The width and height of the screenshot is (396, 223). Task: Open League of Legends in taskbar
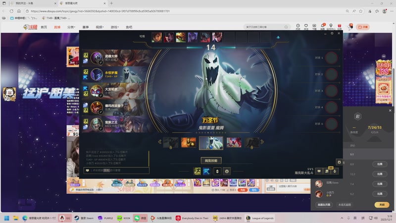(x=260, y=218)
